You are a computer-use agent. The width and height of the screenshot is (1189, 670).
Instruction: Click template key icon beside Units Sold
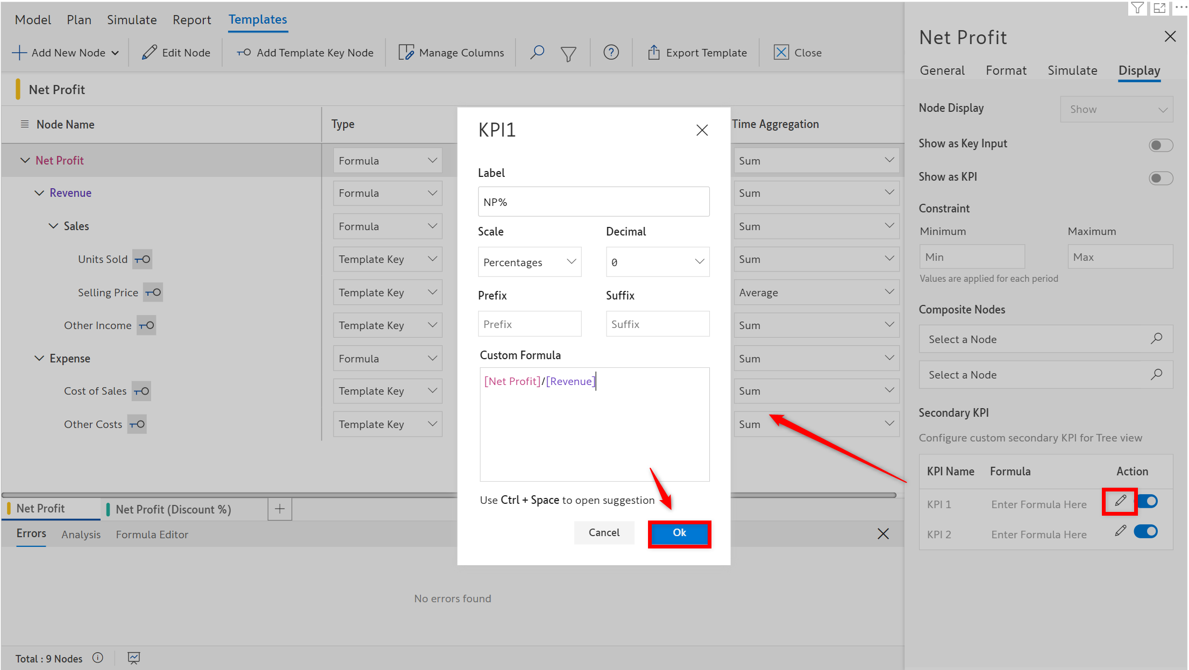coord(143,259)
